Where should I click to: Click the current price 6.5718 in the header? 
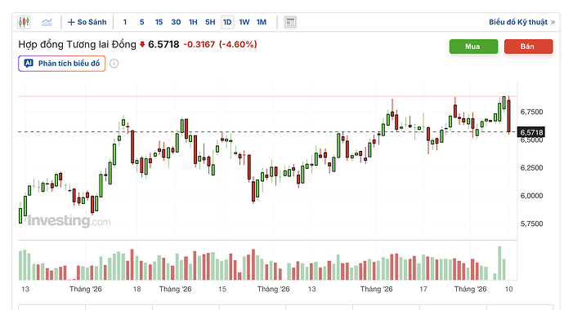(x=163, y=45)
